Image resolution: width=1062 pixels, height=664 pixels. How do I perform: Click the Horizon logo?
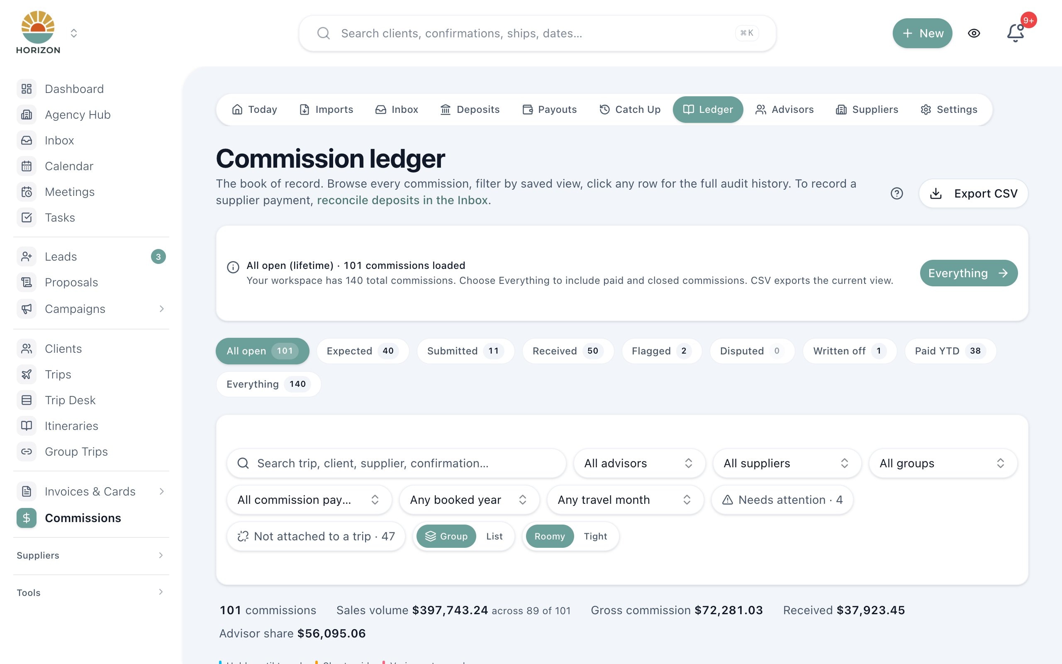38,32
